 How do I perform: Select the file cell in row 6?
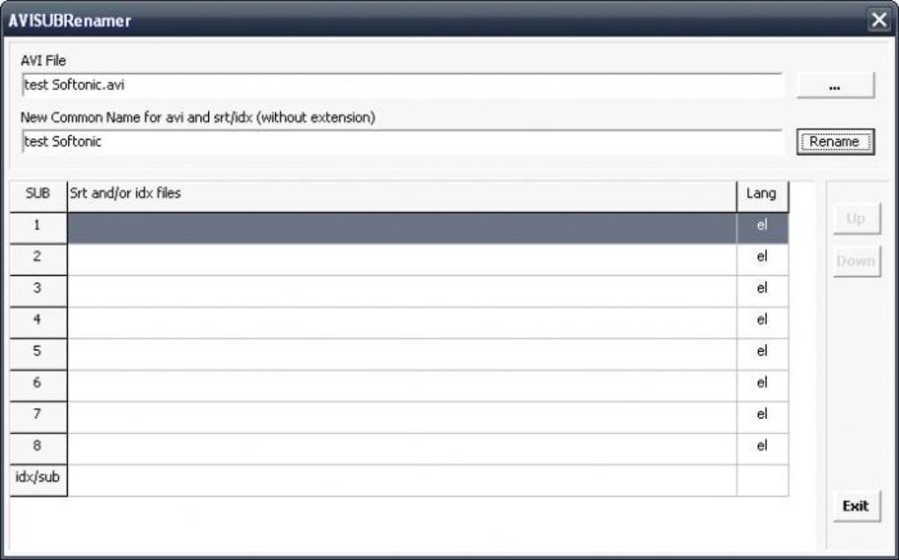(402, 384)
